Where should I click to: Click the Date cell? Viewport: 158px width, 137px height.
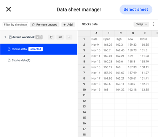point(96,39)
